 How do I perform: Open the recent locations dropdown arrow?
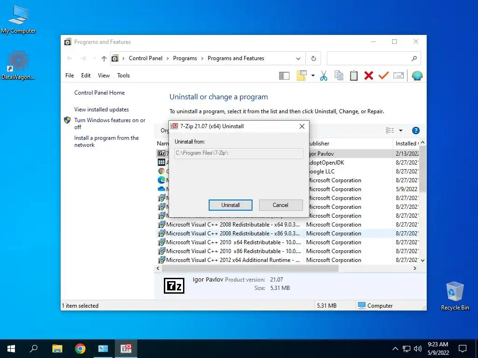pos(94,58)
